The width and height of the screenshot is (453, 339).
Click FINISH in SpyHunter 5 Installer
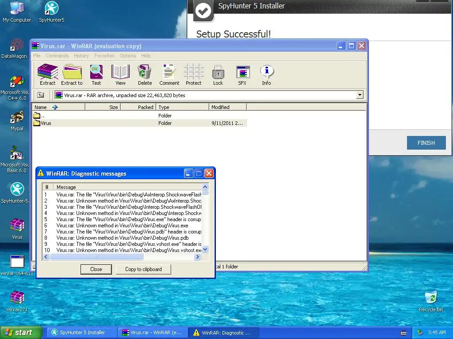pyautogui.click(x=426, y=143)
